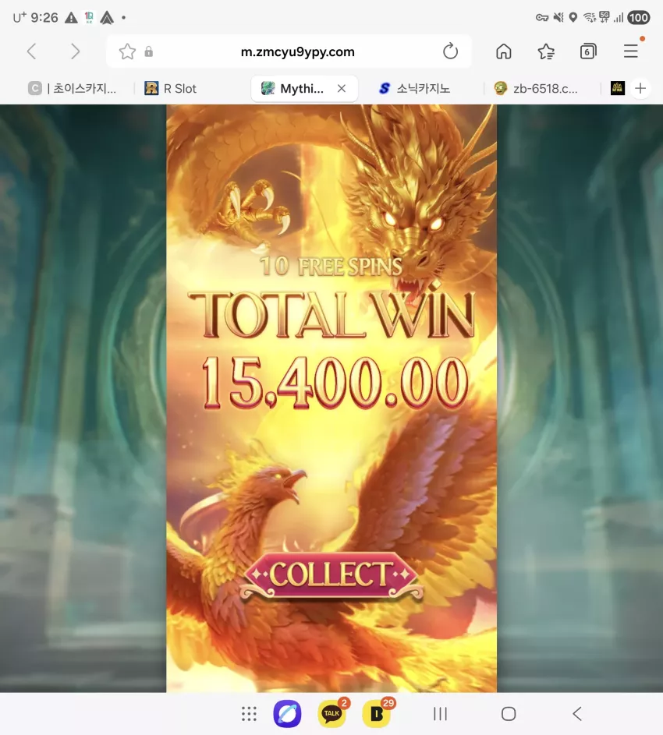Viewport: 663px width, 735px height.
Task: Tap the 10 FREE SPINS text
Action: [331, 267]
